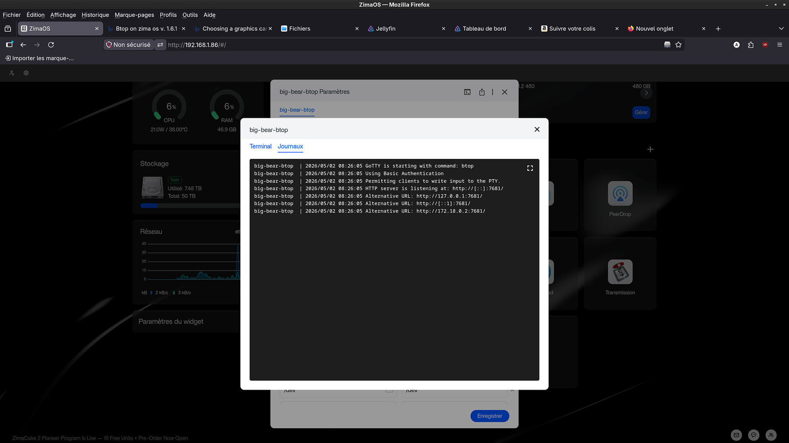
Task: Open Firefox View from the tab bar
Action: (8, 28)
